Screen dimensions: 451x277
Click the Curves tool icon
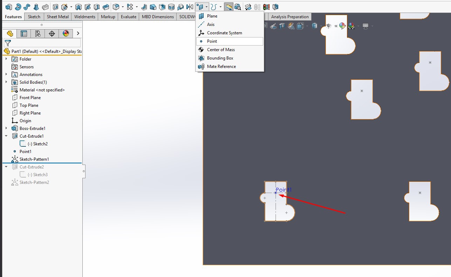tap(213, 7)
